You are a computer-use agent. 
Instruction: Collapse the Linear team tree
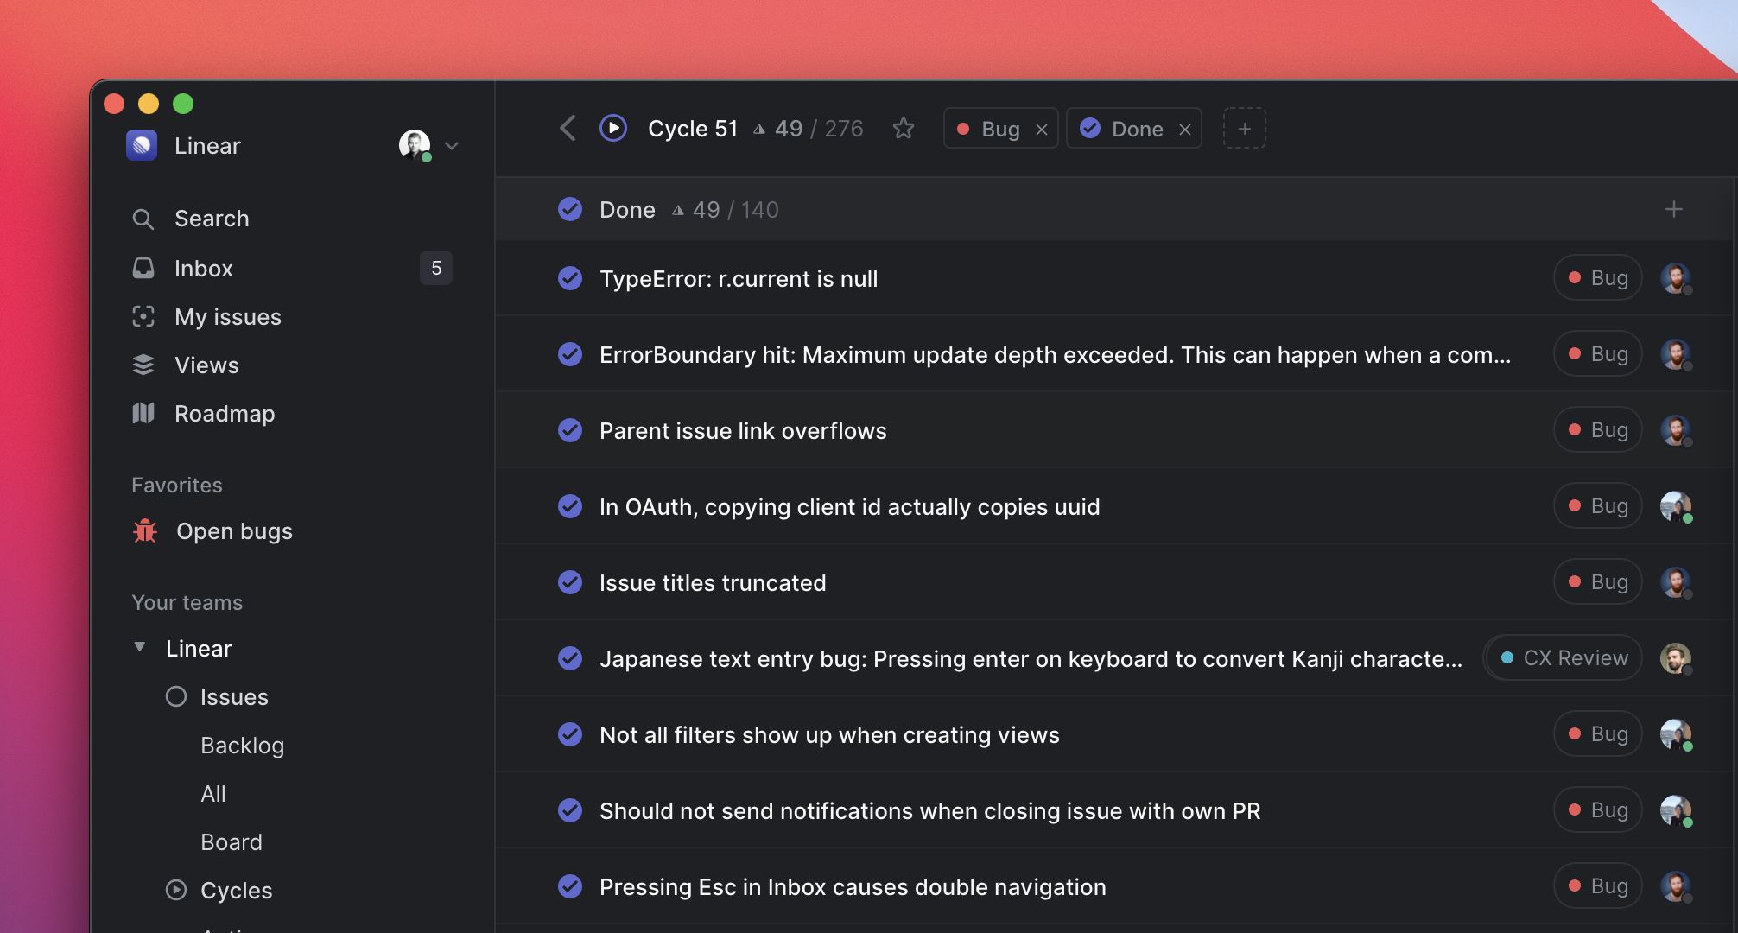click(x=140, y=647)
